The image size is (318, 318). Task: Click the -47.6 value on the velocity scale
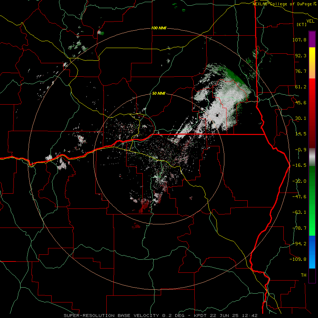[x=299, y=197]
